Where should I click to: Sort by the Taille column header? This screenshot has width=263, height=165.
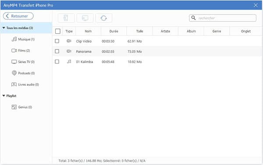[139, 31]
